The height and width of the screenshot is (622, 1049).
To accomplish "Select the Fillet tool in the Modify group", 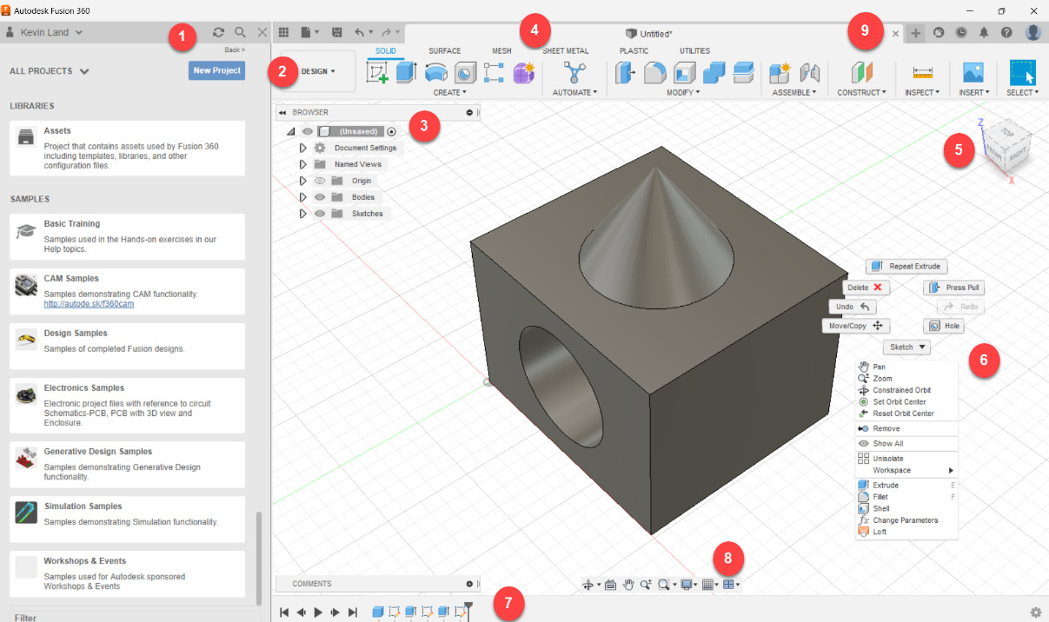I will tap(654, 74).
